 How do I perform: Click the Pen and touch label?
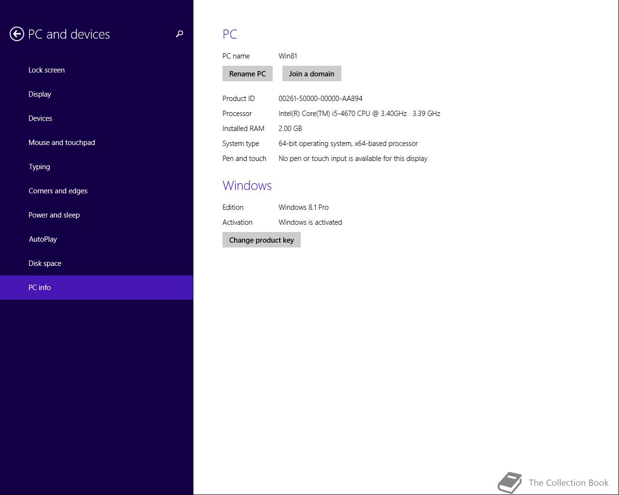click(x=244, y=159)
